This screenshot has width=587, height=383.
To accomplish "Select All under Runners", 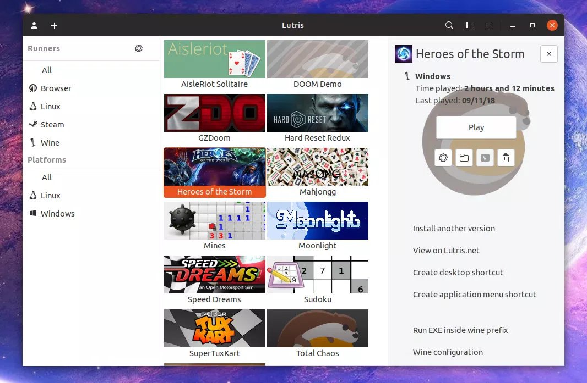I will [47, 70].
